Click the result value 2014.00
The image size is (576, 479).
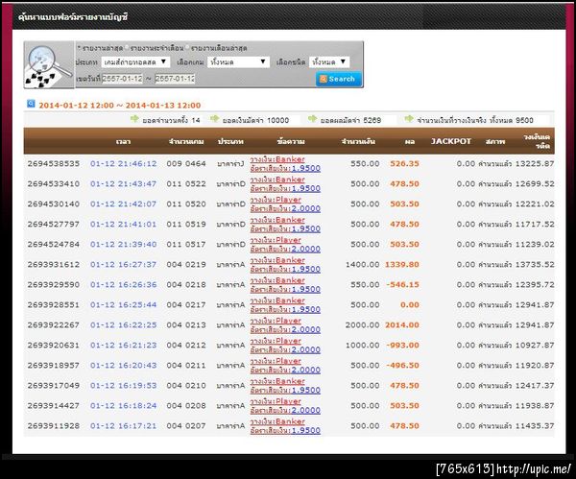pyautogui.click(x=402, y=325)
